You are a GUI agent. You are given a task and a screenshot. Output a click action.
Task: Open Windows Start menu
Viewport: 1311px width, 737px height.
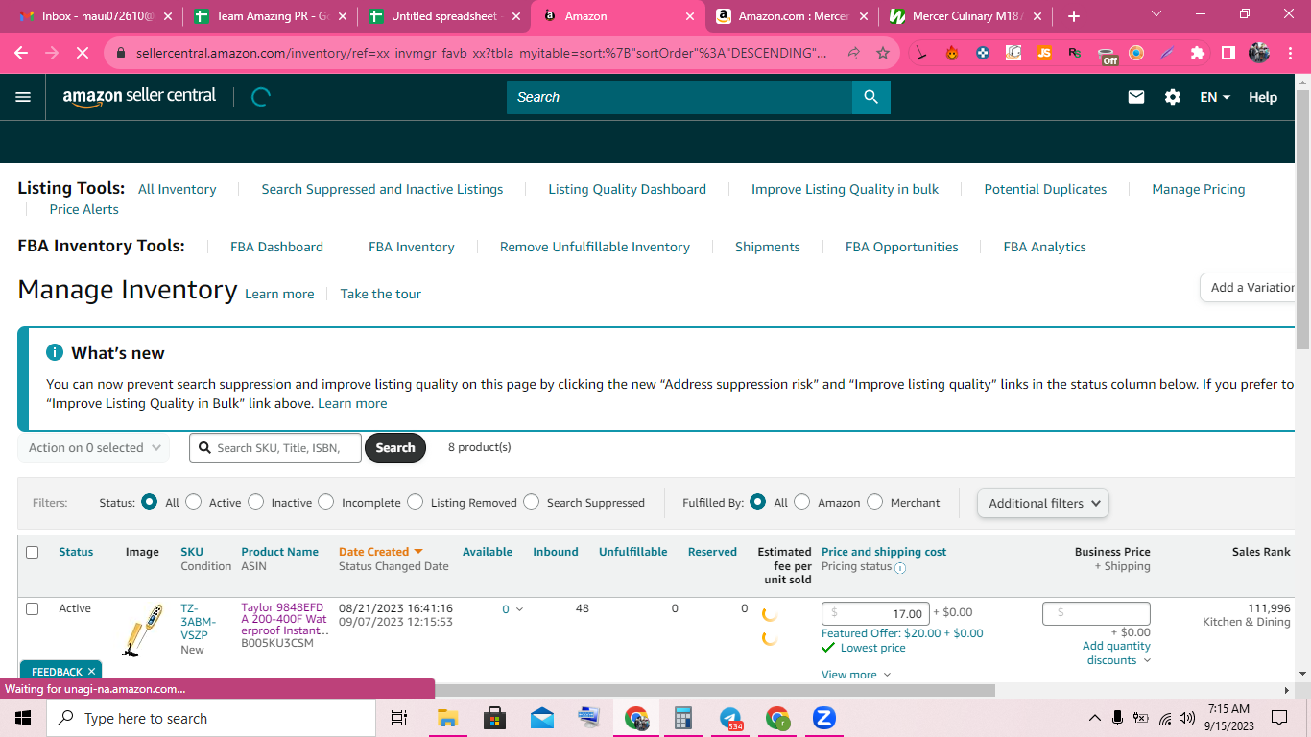[x=23, y=718]
